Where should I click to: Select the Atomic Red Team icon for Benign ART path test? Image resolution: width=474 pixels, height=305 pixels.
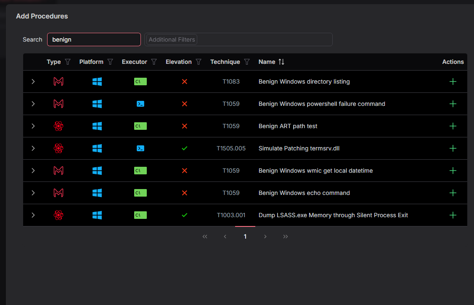[58, 126]
